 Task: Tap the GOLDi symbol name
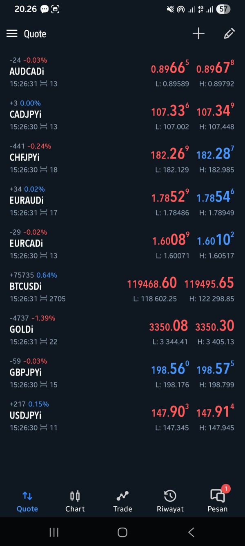[x=22, y=329]
